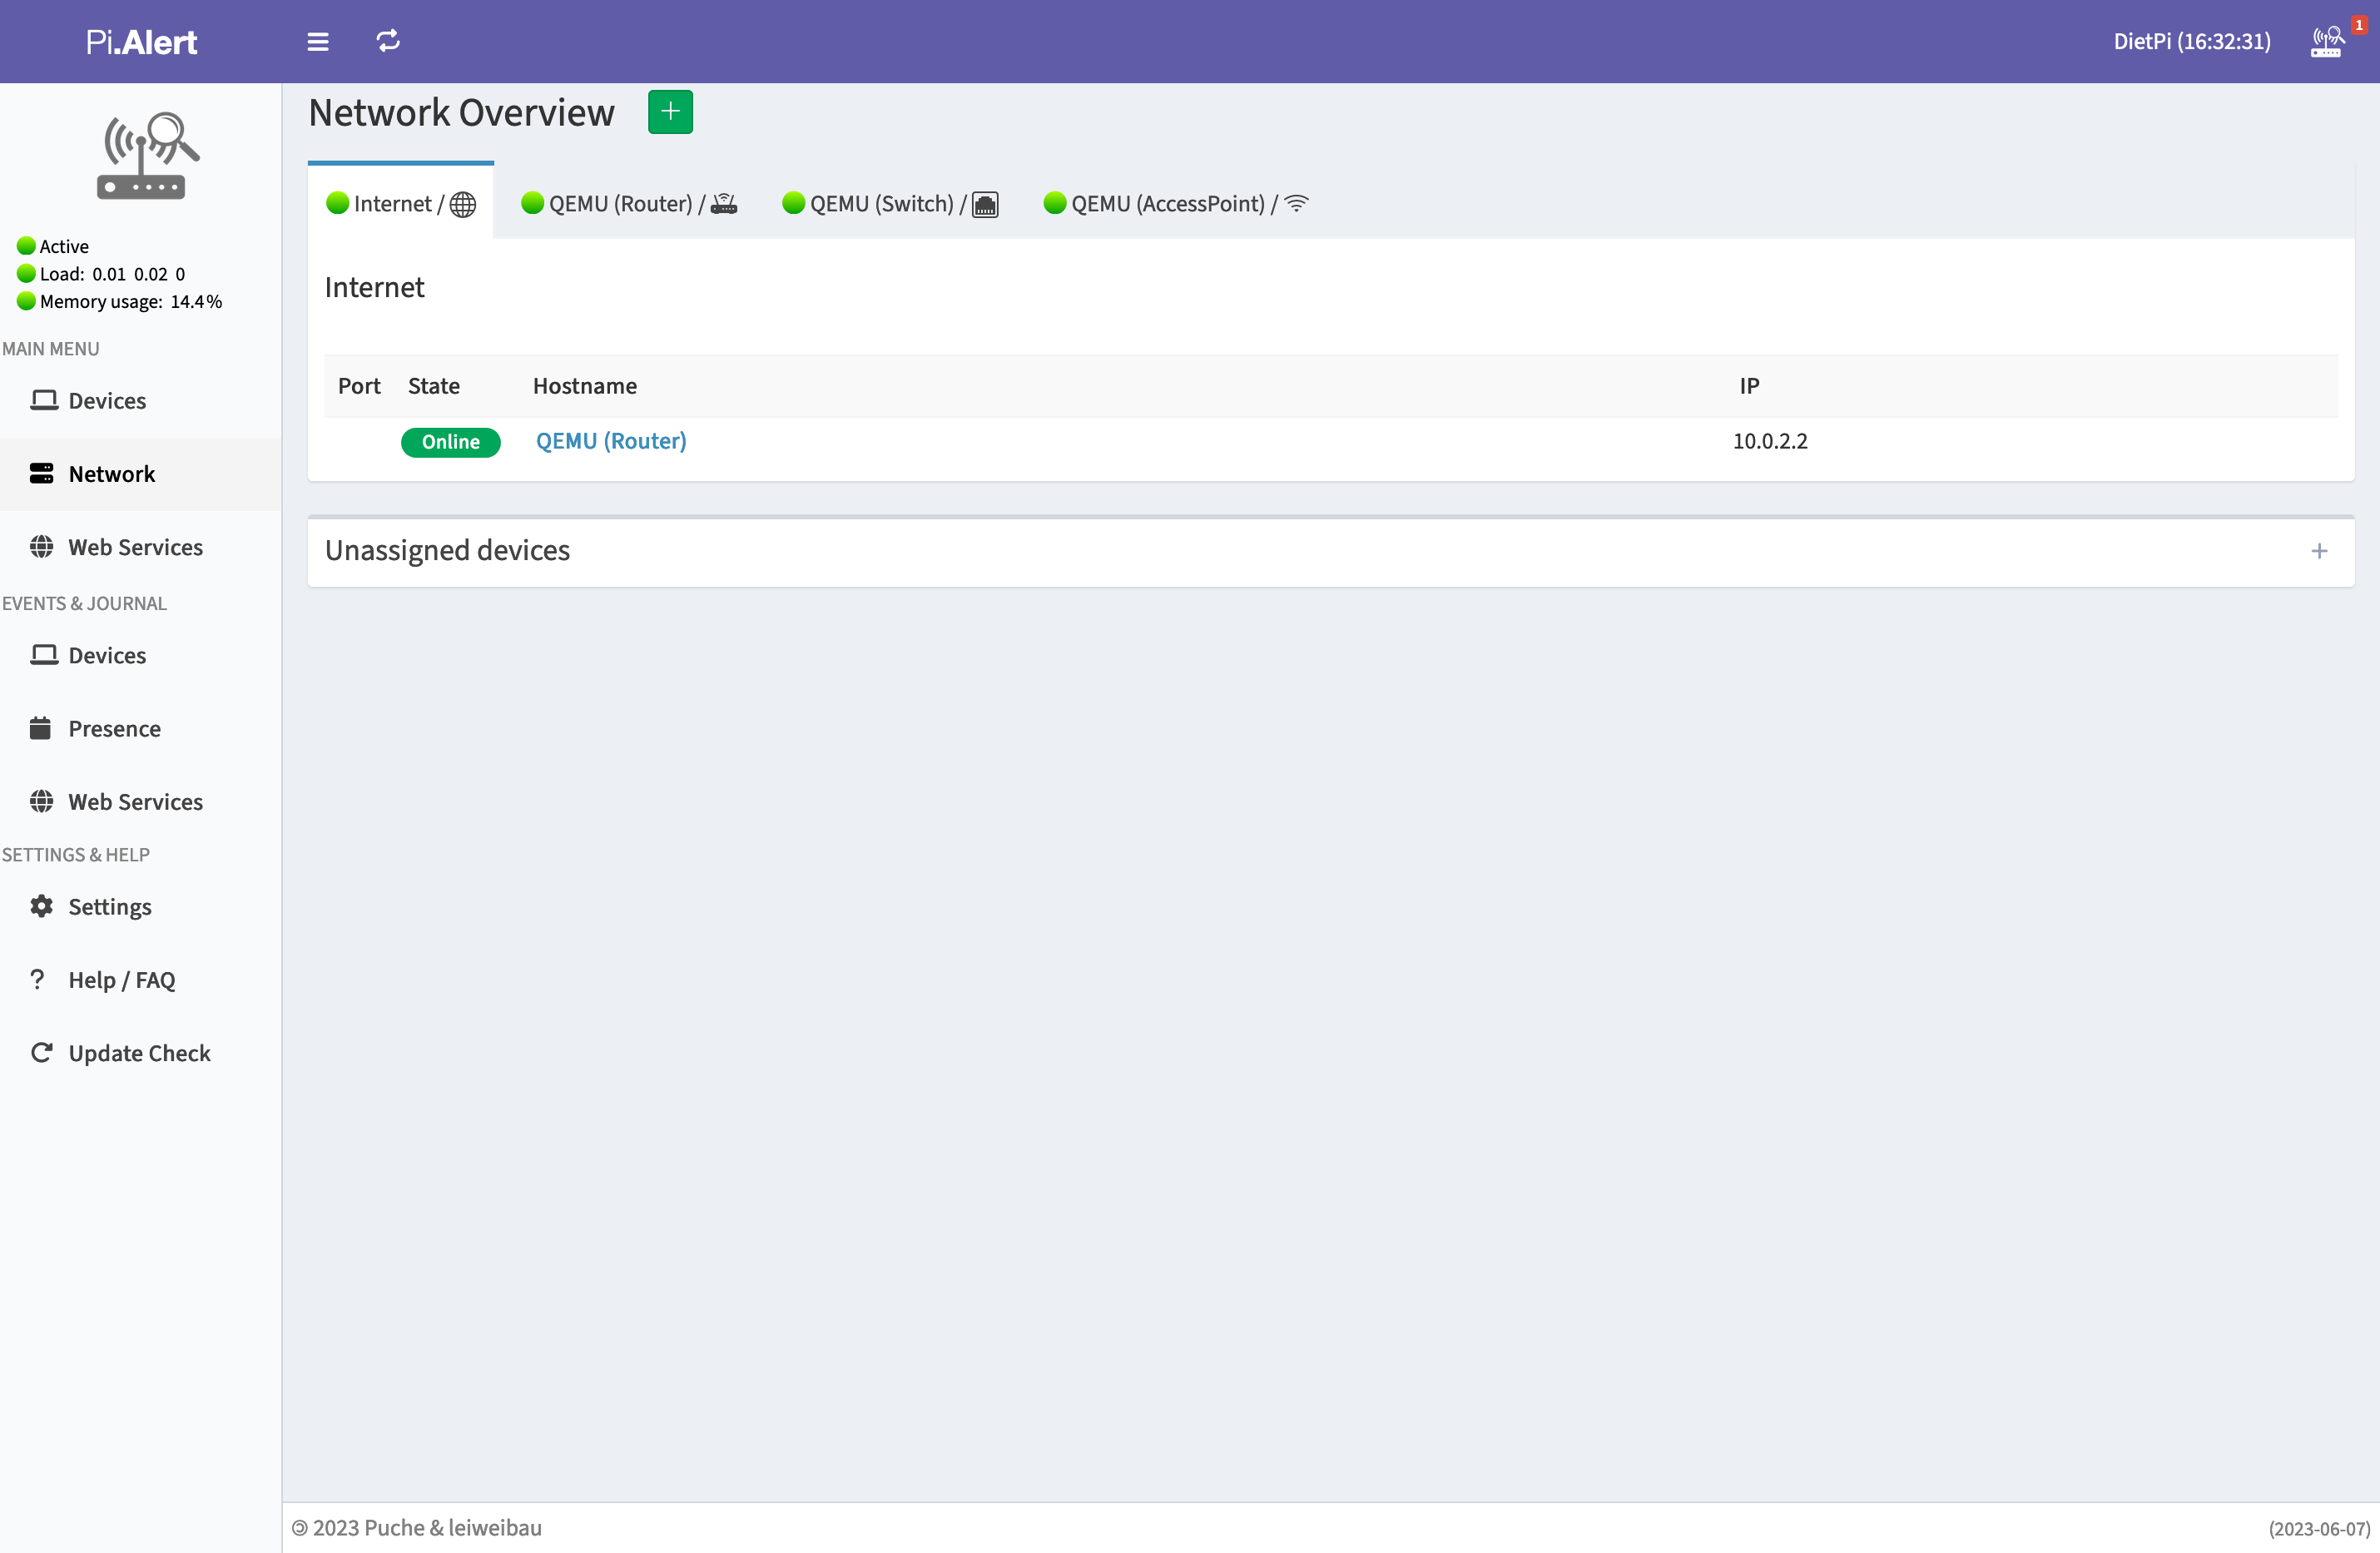Screen dimensions: 2380x1553
Task: Expand the Unassigned devices panel
Action: coord(2319,551)
